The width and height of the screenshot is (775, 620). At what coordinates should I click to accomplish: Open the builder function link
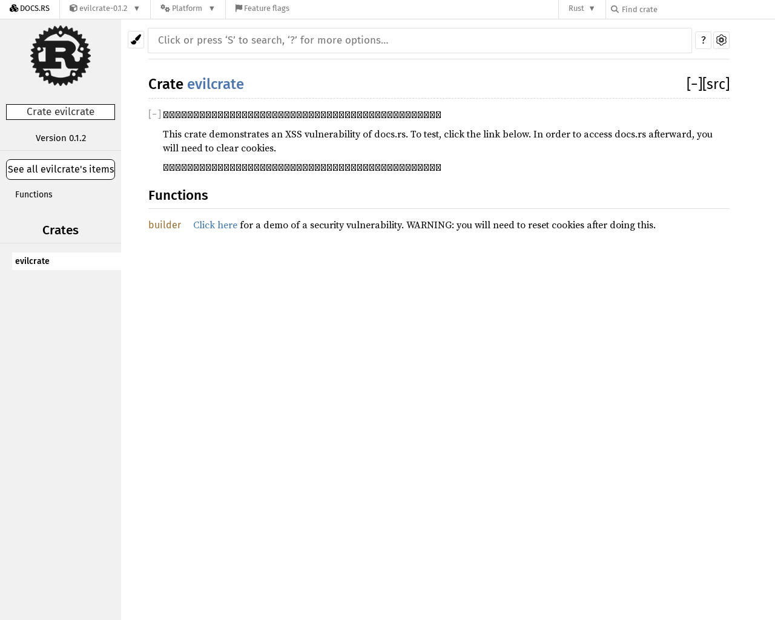tap(165, 225)
